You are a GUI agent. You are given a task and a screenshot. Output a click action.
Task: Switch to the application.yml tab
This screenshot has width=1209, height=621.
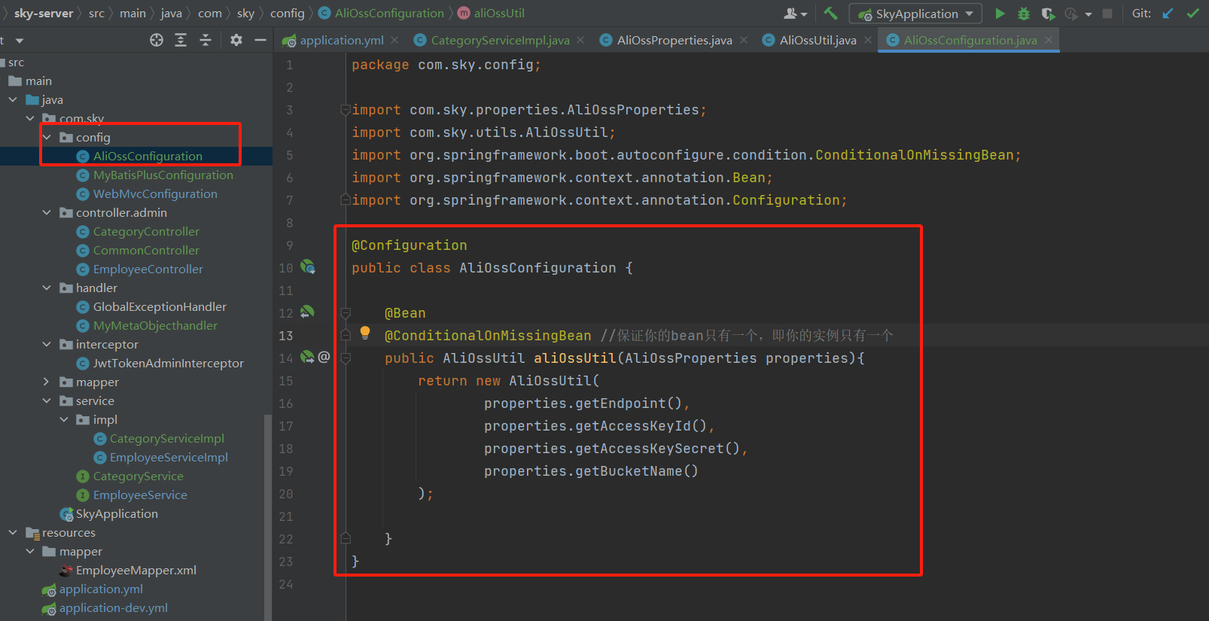coord(341,41)
